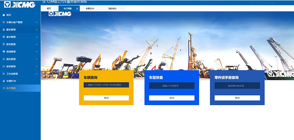Focus the product model input in 车型快查
The image size is (294, 140).
coord(172,86)
